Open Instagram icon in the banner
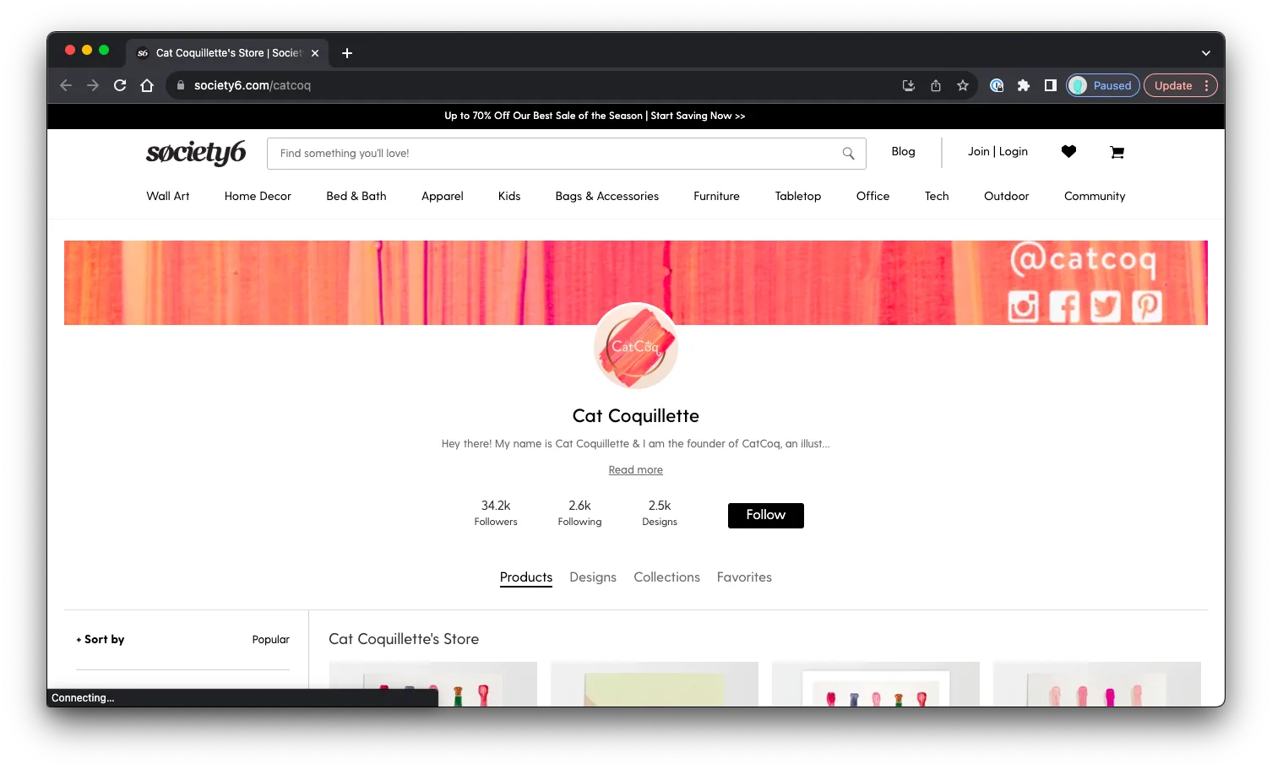The height and width of the screenshot is (769, 1272). pyautogui.click(x=1023, y=306)
